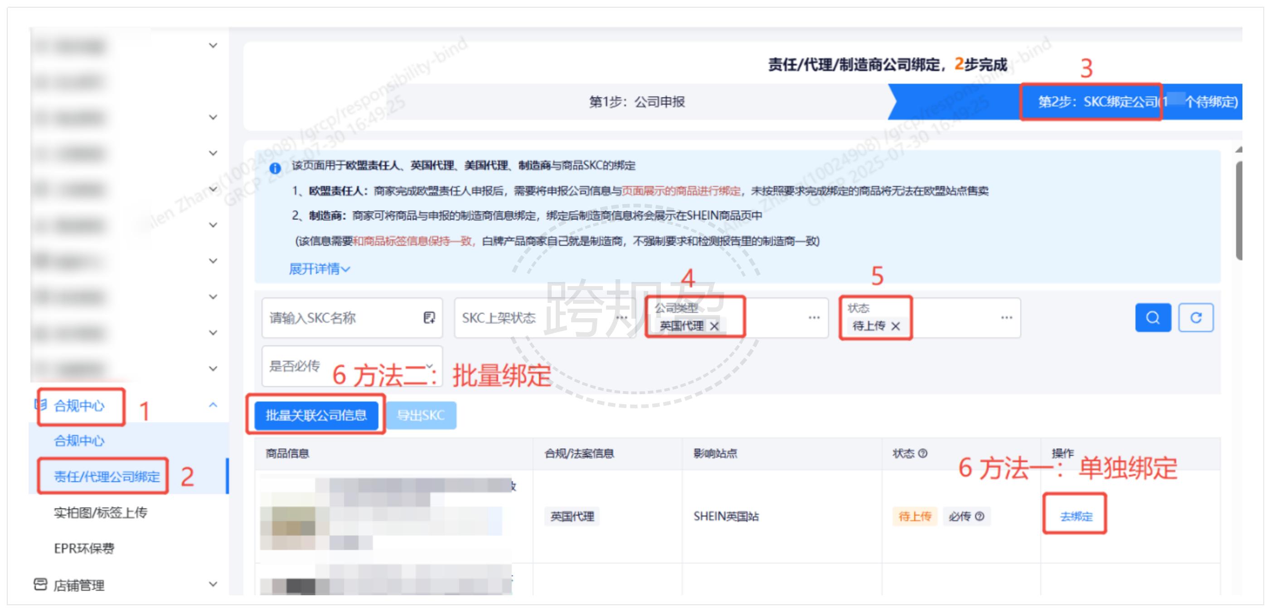1271x612 pixels.
Task: Click 批量关联公司信息 button
Action: point(316,415)
